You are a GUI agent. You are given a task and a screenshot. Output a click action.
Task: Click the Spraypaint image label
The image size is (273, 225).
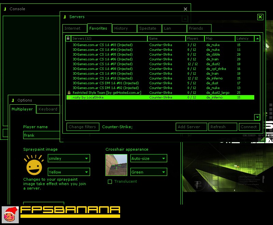(40, 149)
